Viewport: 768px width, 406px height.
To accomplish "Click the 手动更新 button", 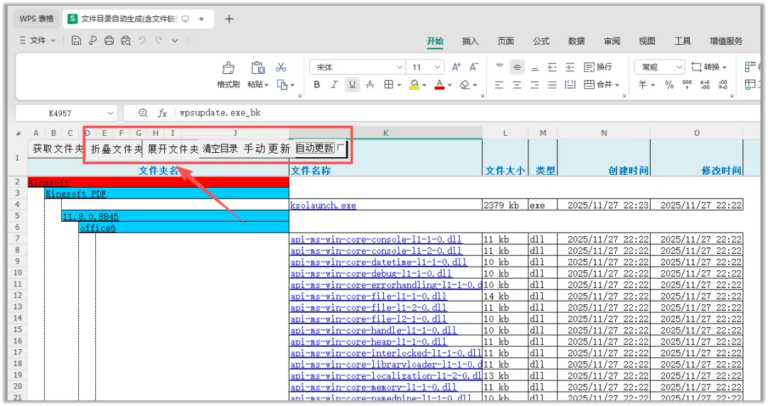I will click(x=267, y=149).
